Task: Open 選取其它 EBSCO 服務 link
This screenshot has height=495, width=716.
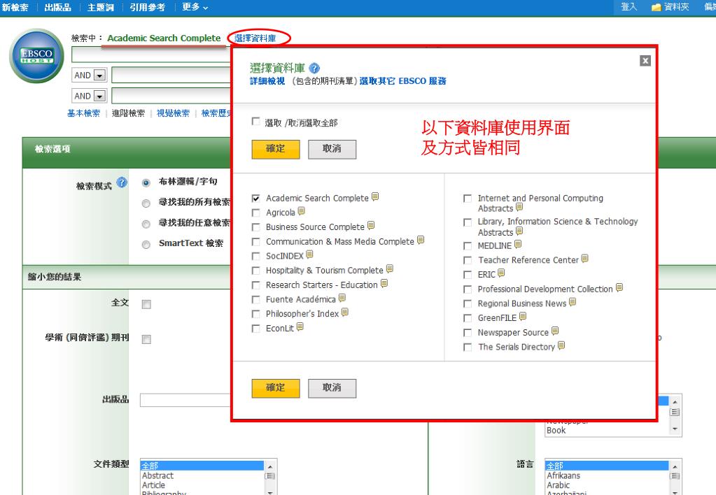Action: (x=402, y=81)
